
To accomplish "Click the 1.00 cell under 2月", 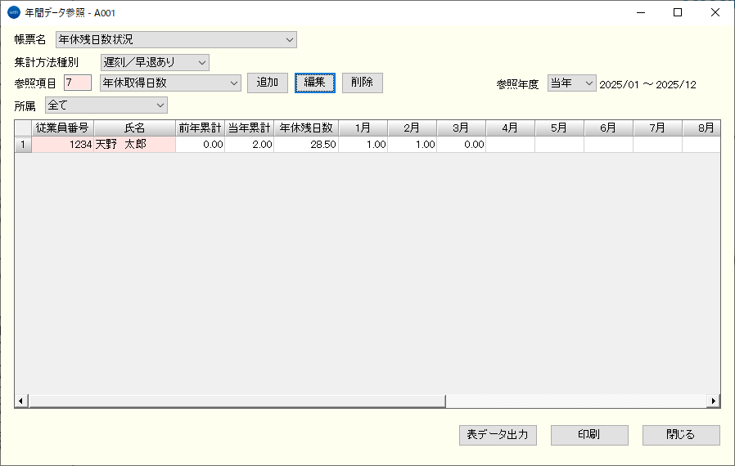I will pos(412,145).
